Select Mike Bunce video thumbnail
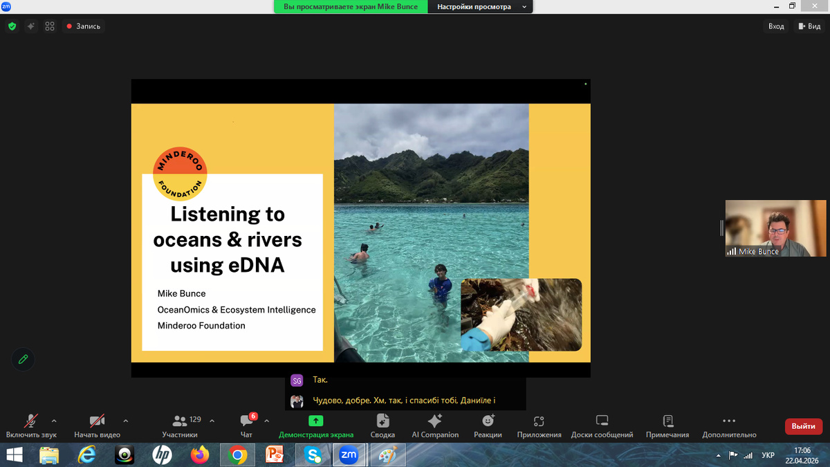830x467 pixels. click(x=775, y=228)
